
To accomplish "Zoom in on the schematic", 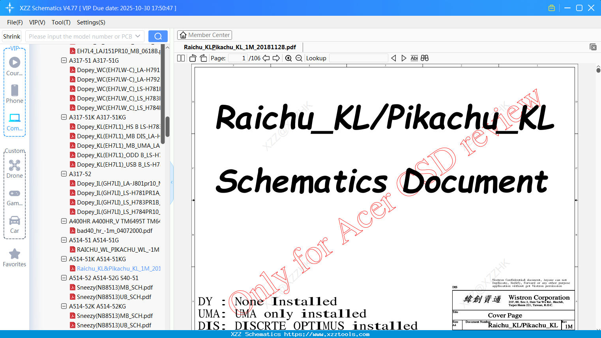I will (288, 58).
